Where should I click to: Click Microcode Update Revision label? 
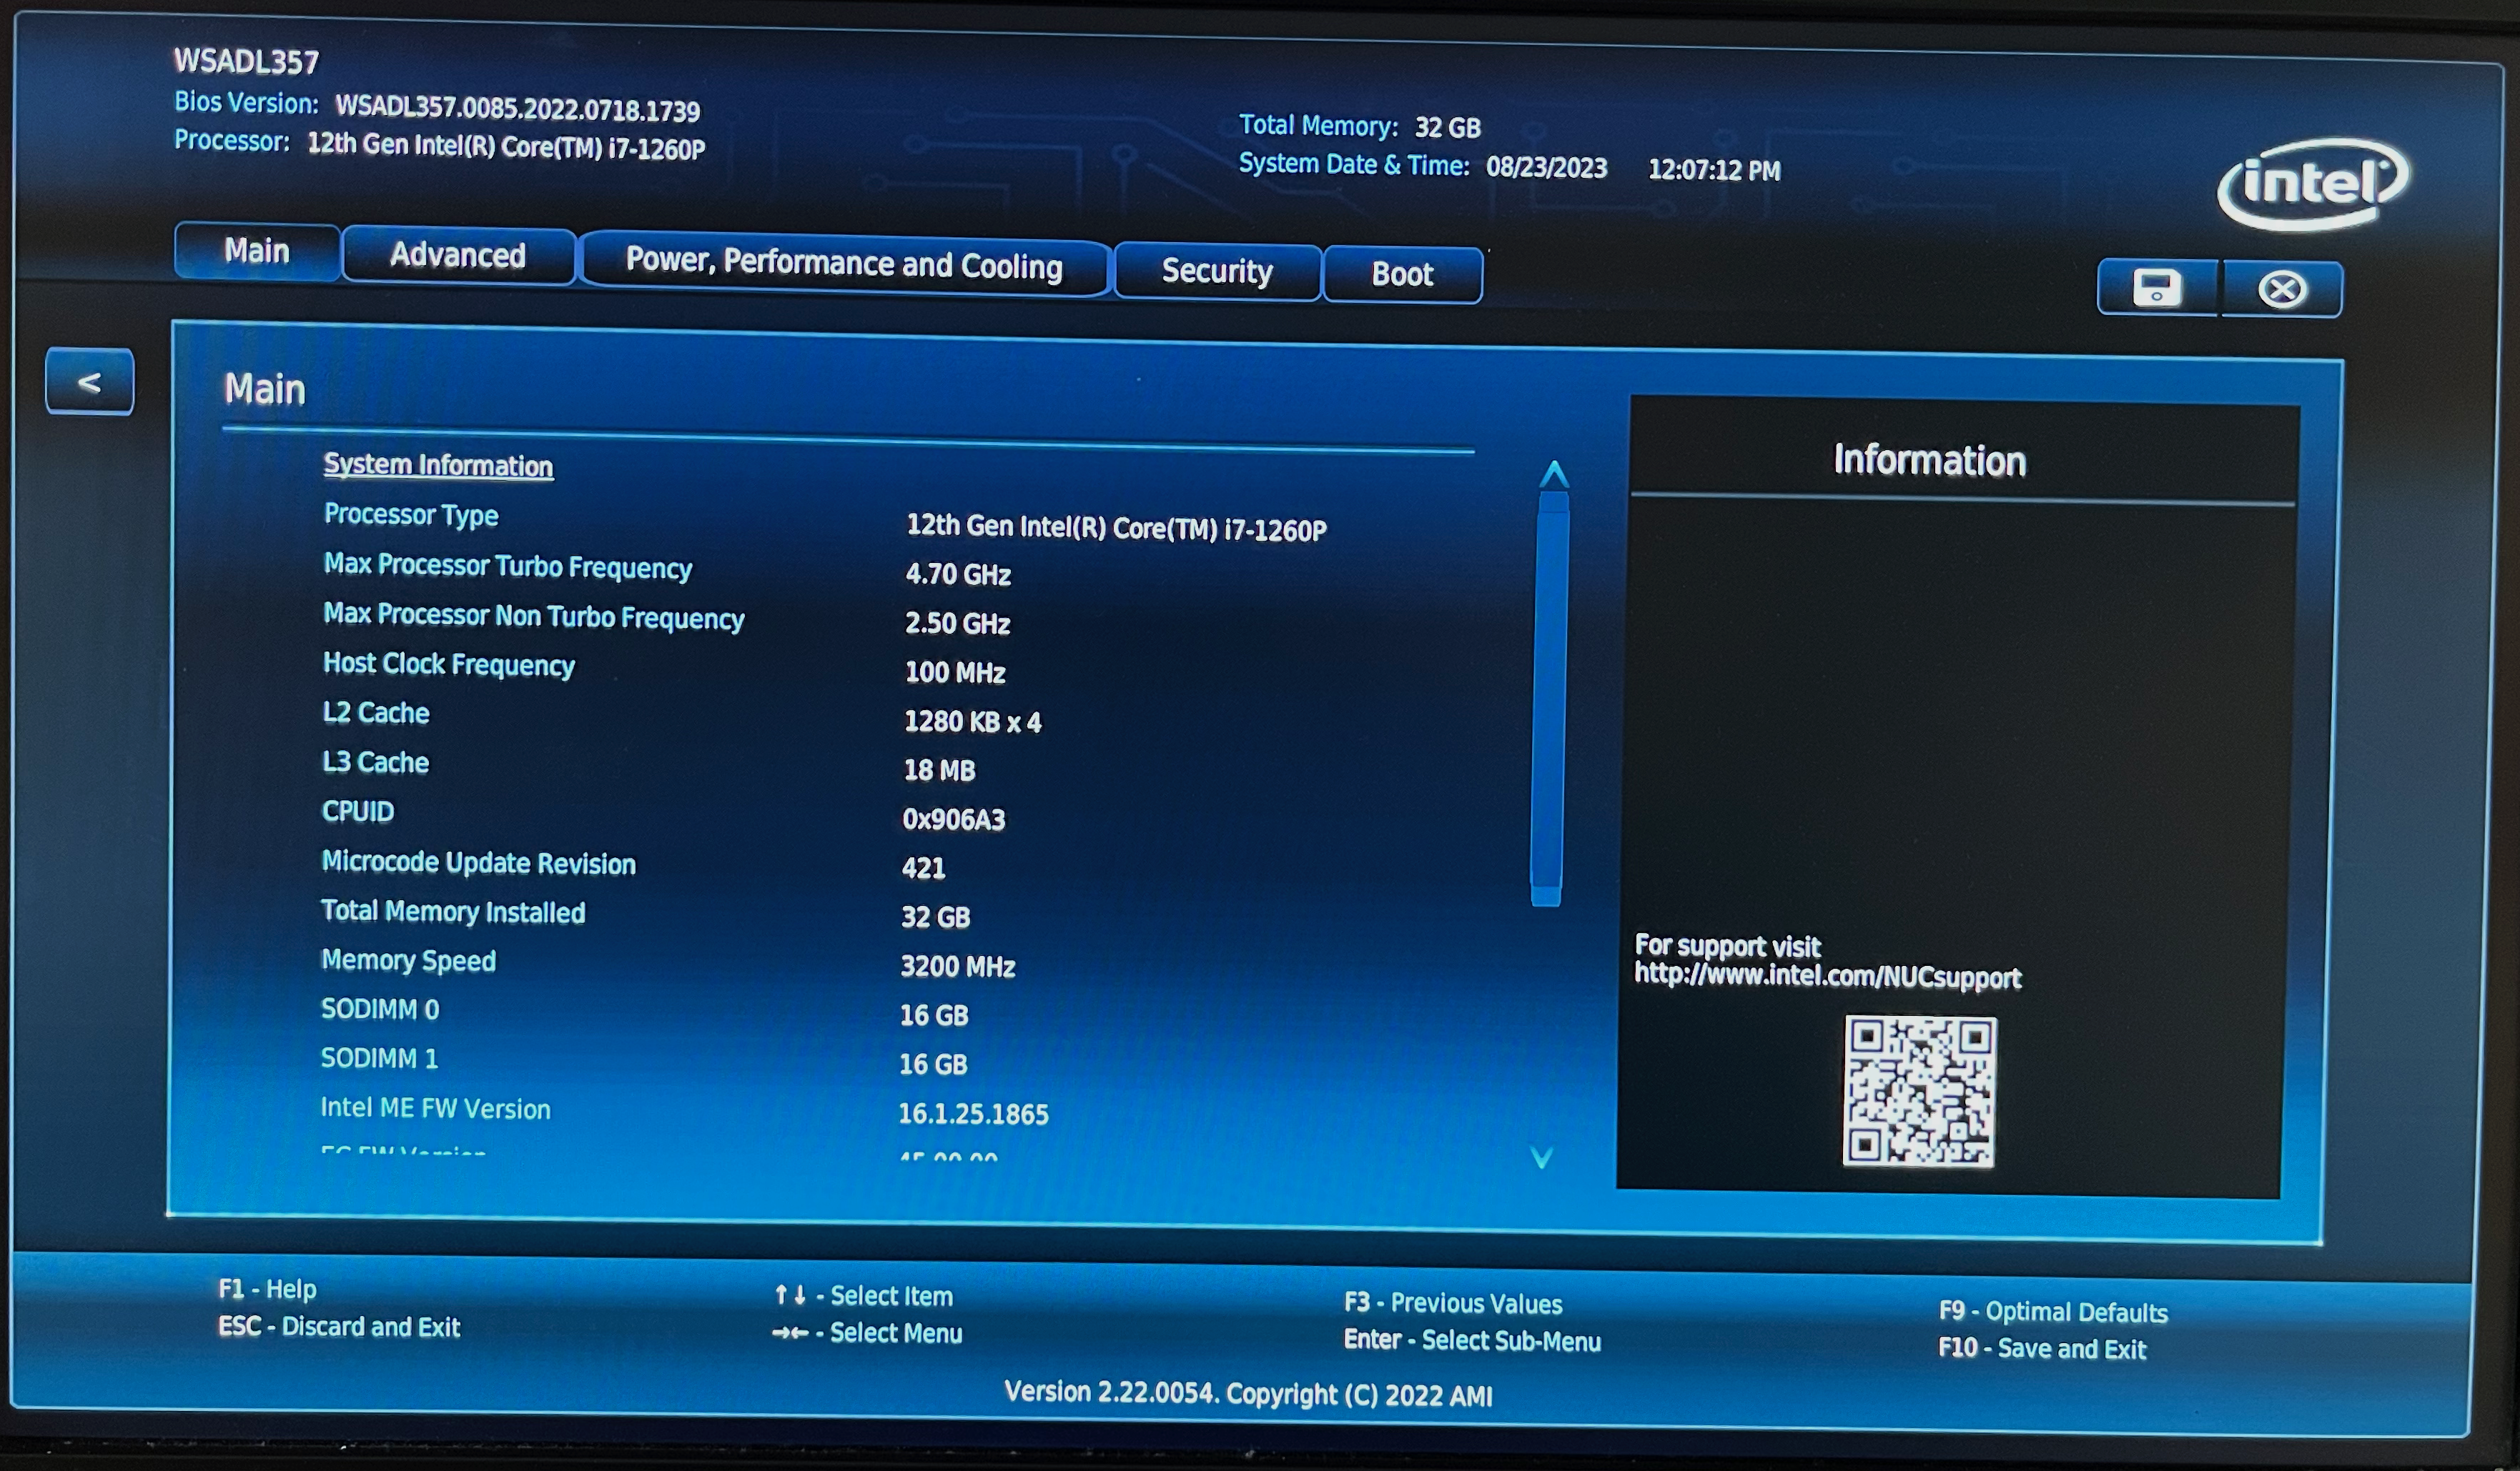pos(478,862)
